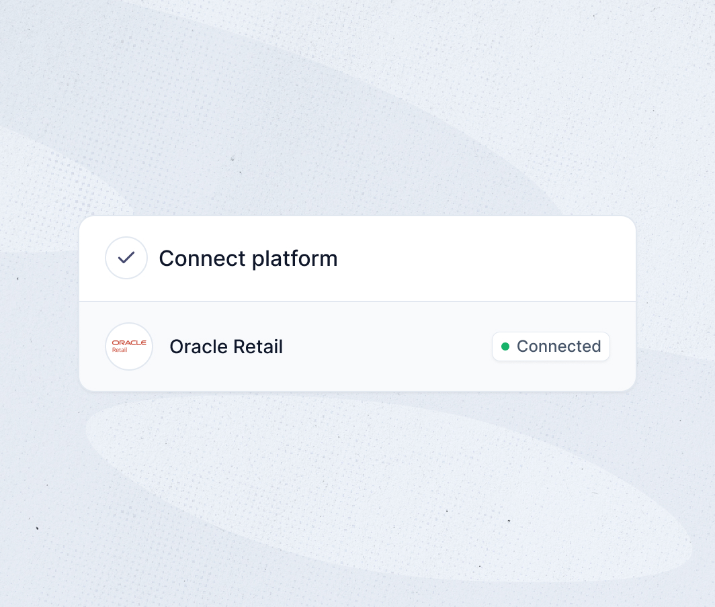Select the Oracle Retail platform name
This screenshot has width=715, height=607.
[x=226, y=346]
